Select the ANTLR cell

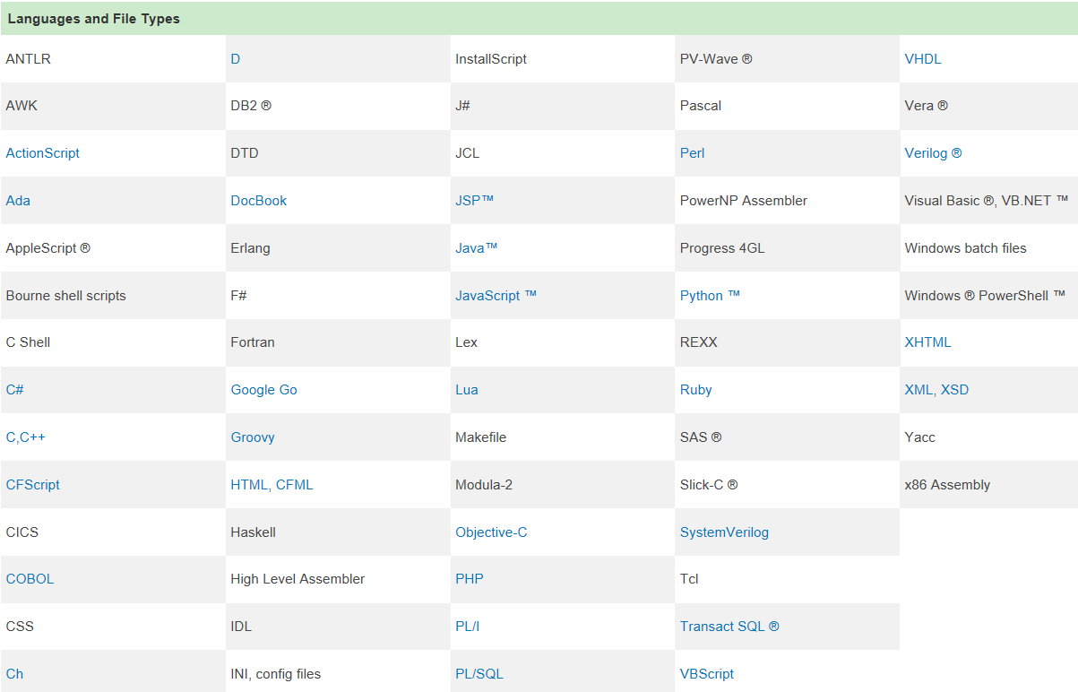coord(113,59)
